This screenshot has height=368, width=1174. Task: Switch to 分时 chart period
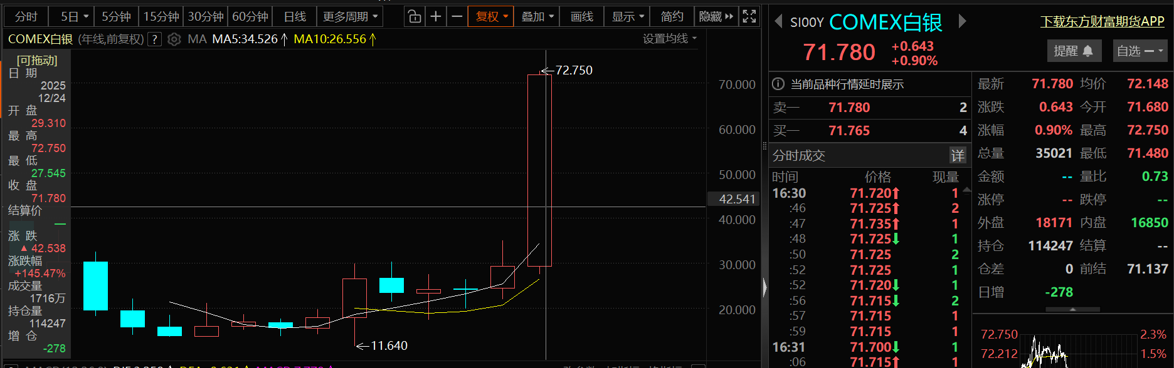[26, 17]
